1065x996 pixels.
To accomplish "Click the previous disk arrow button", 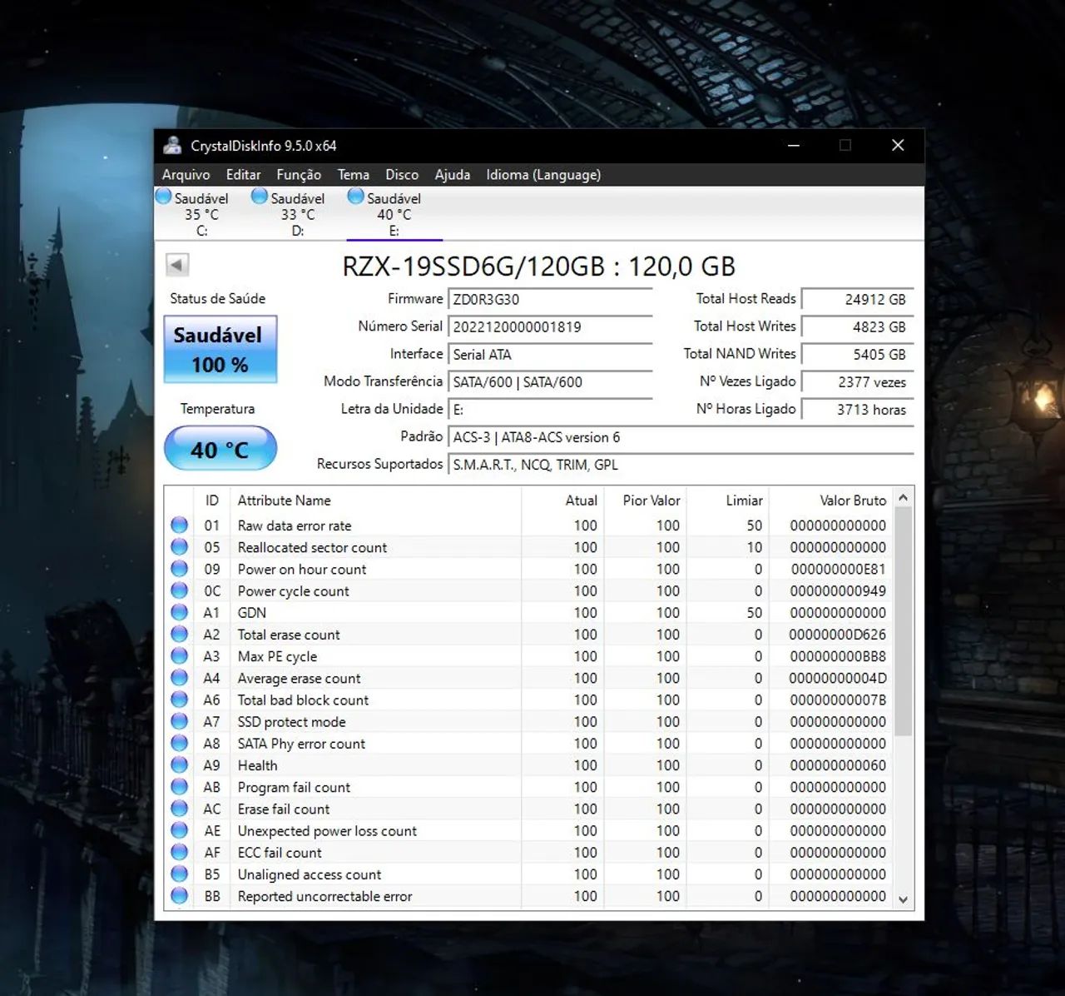I will click(x=177, y=265).
